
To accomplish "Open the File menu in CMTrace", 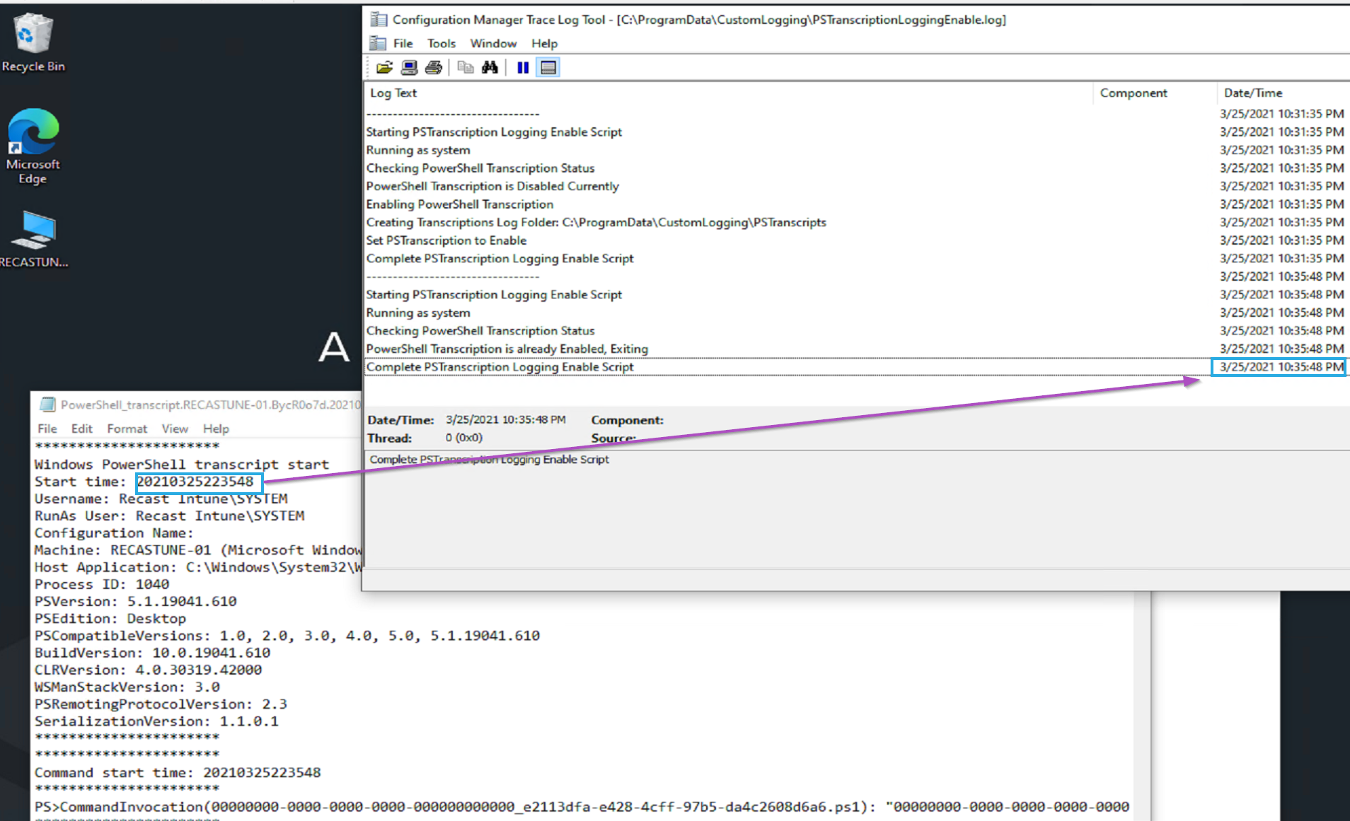I will pos(403,44).
